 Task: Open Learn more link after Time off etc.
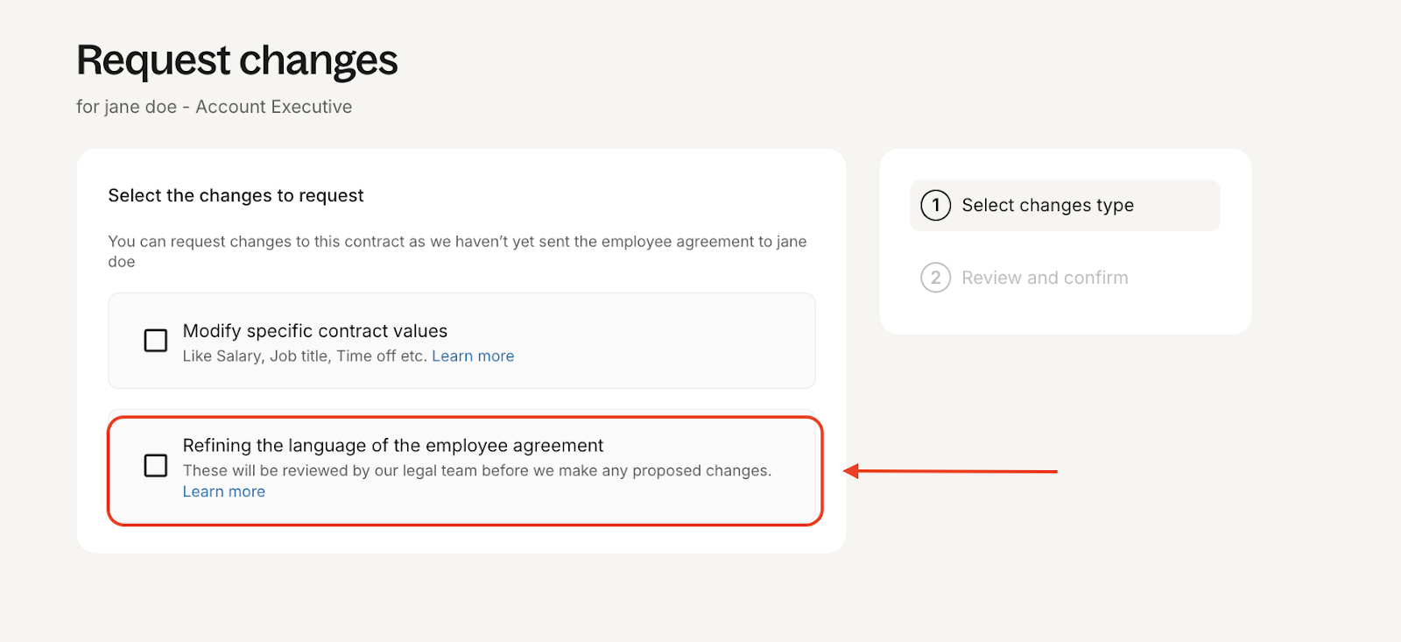click(473, 356)
